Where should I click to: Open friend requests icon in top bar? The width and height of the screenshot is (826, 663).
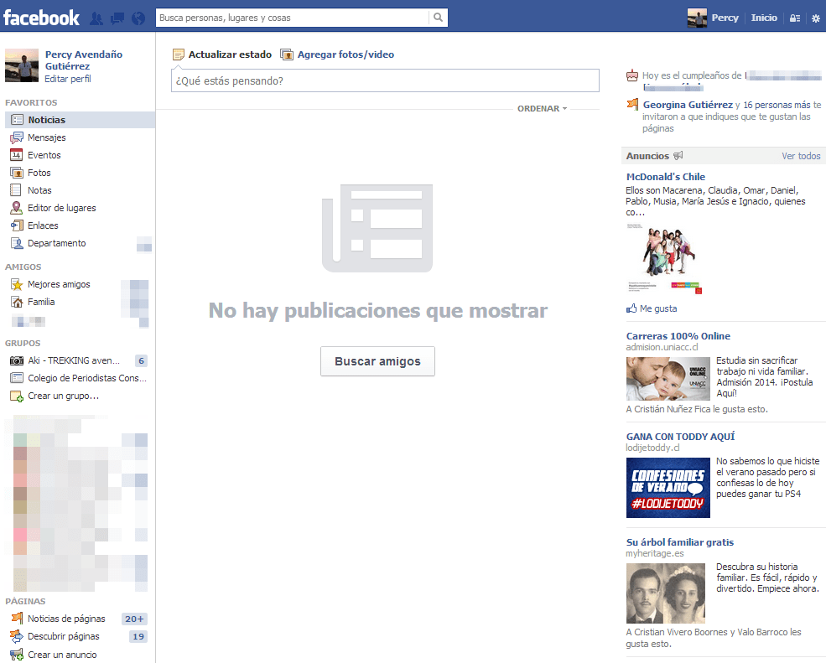click(96, 18)
